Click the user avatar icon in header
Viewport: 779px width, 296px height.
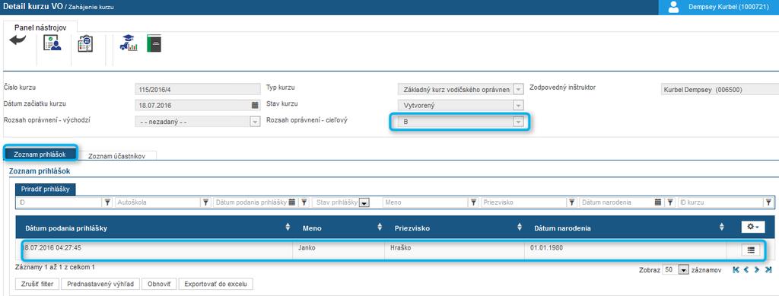coord(674,7)
